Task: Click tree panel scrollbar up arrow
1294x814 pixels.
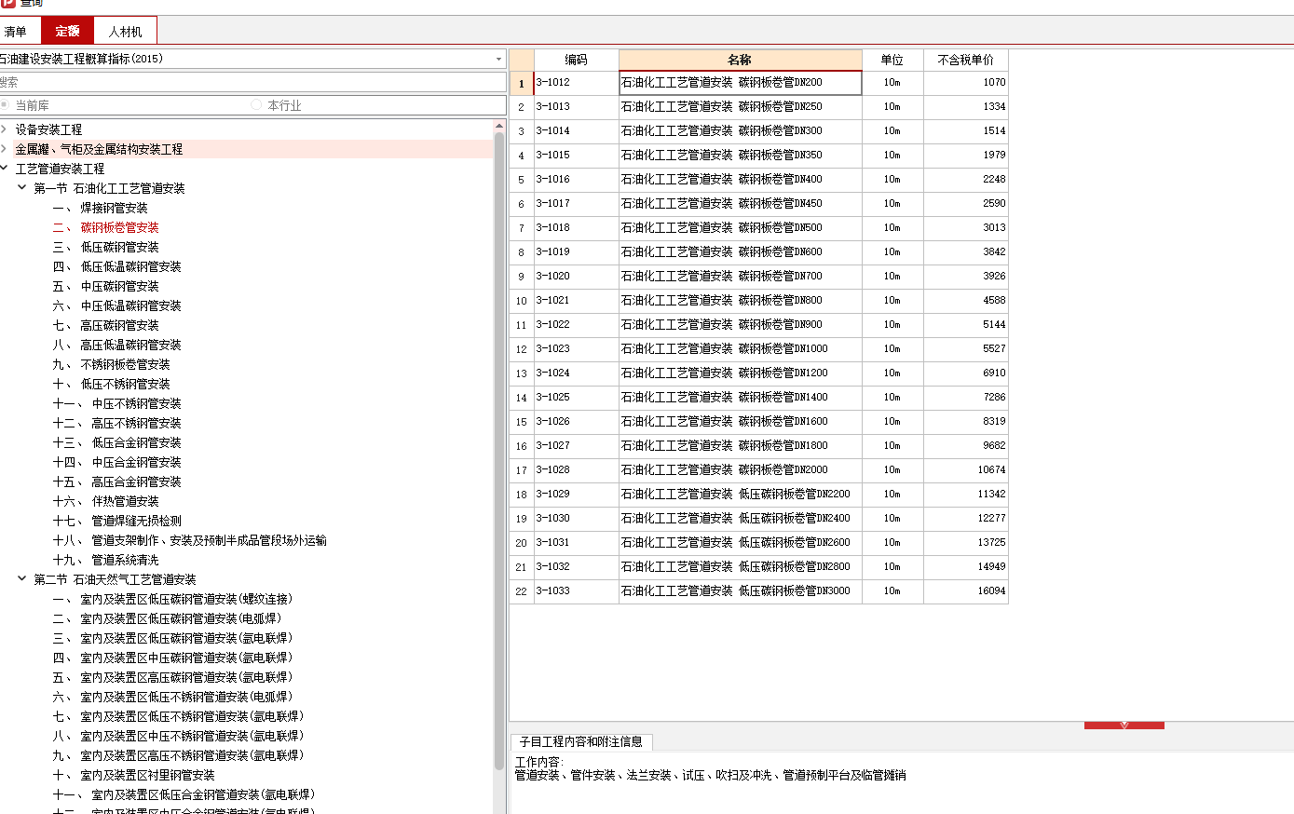Action: click(x=499, y=125)
